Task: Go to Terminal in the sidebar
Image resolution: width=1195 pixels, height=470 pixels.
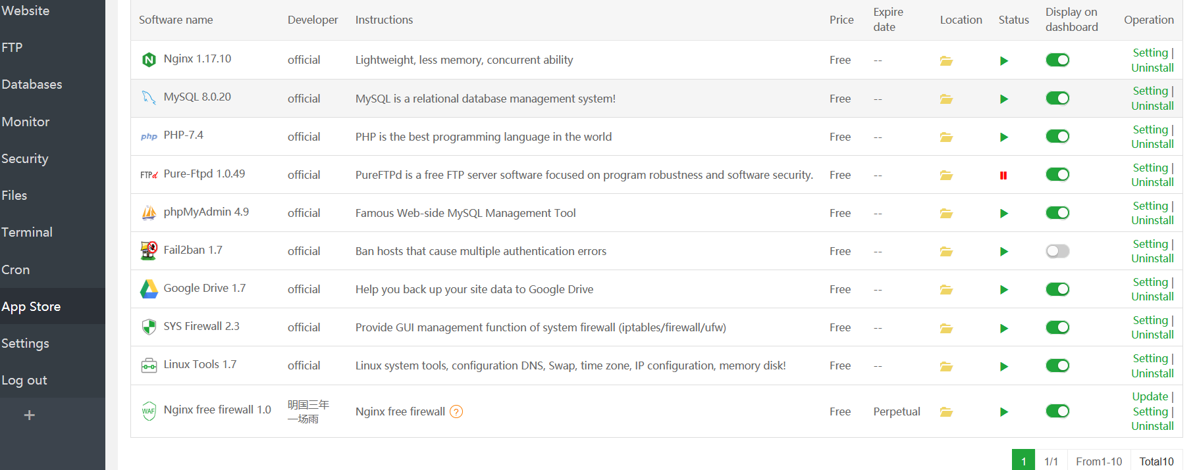Action: coord(27,233)
